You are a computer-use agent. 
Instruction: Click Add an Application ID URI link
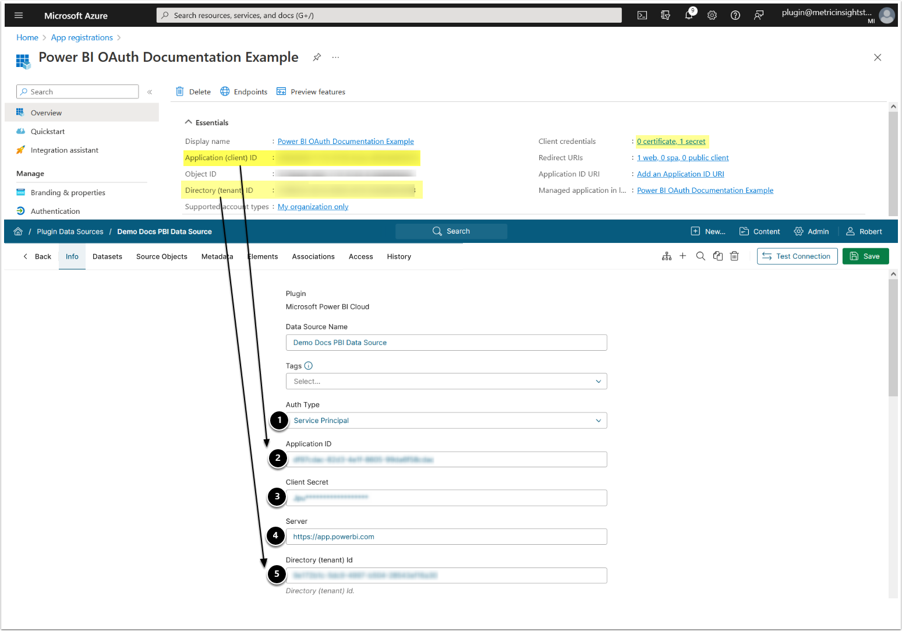pyautogui.click(x=681, y=174)
